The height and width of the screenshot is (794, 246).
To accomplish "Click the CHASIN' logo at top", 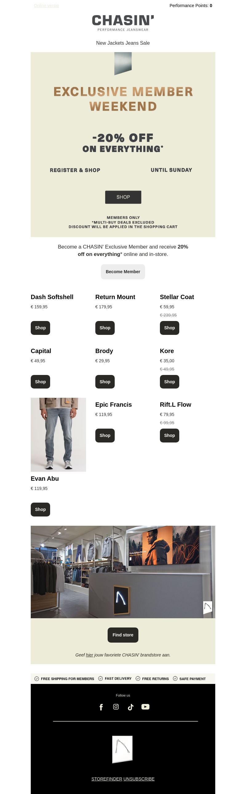I will pos(123,23).
